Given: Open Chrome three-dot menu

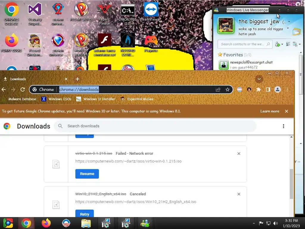Looking at the screenshot, I should [x=287, y=89].
